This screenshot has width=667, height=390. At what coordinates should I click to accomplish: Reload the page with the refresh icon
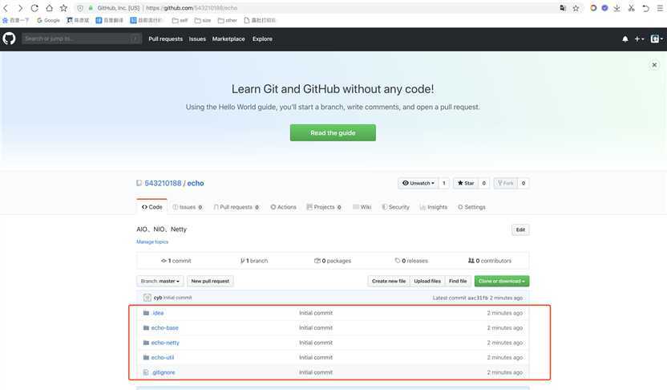[x=34, y=8]
